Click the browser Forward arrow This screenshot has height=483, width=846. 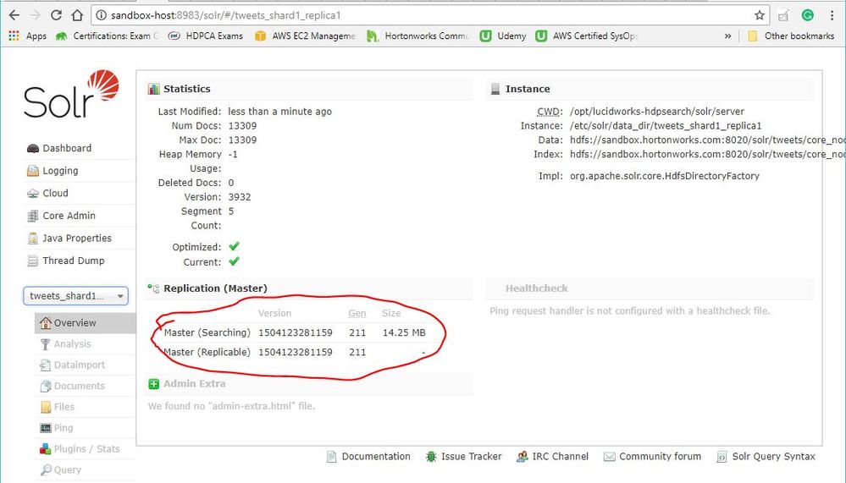[35, 15]
